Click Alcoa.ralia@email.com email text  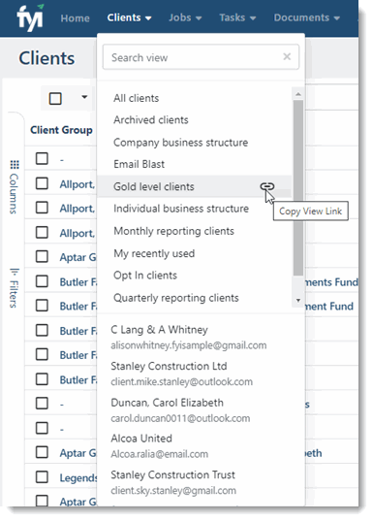click(160, 454)
